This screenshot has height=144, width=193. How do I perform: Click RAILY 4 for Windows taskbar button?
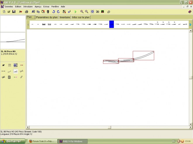pyautogui.click(x=73, y=141)
